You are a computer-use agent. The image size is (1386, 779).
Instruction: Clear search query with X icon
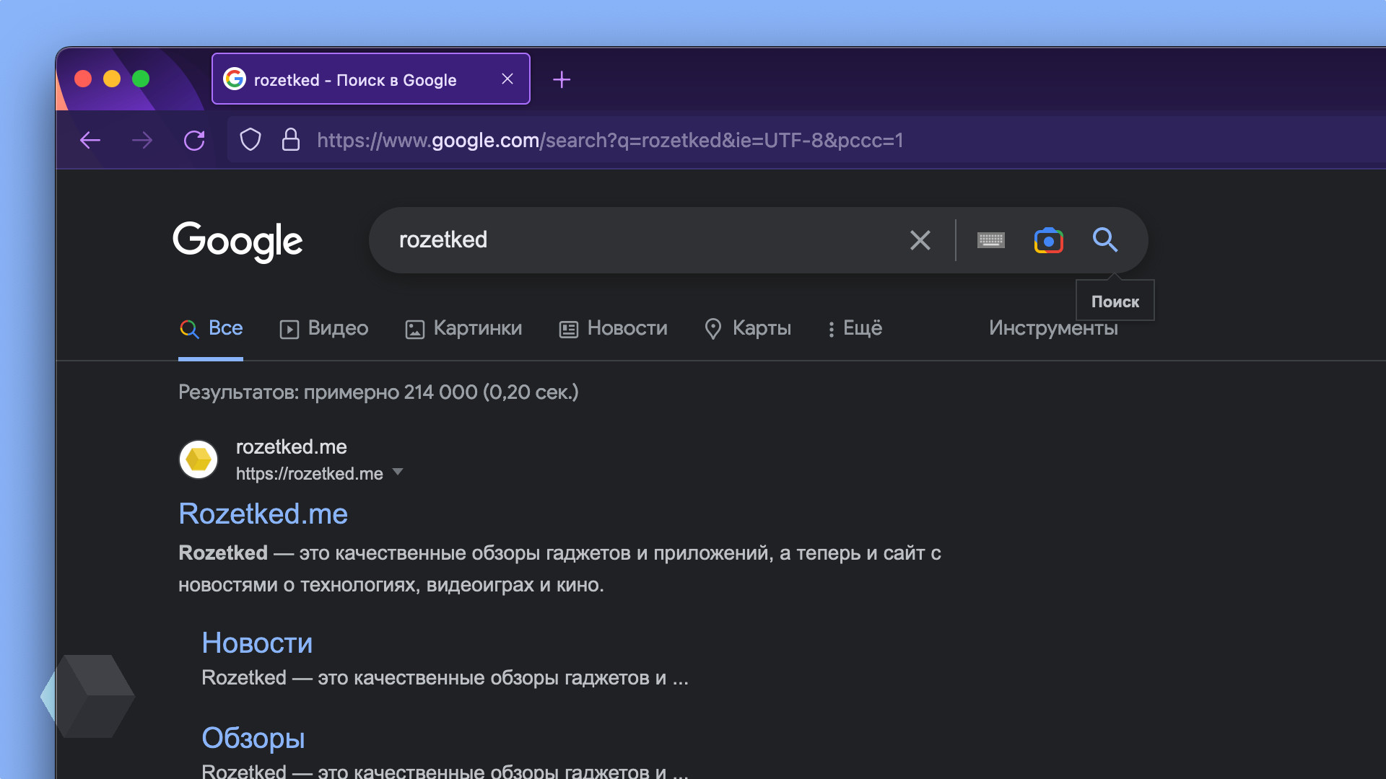[920, 240]
